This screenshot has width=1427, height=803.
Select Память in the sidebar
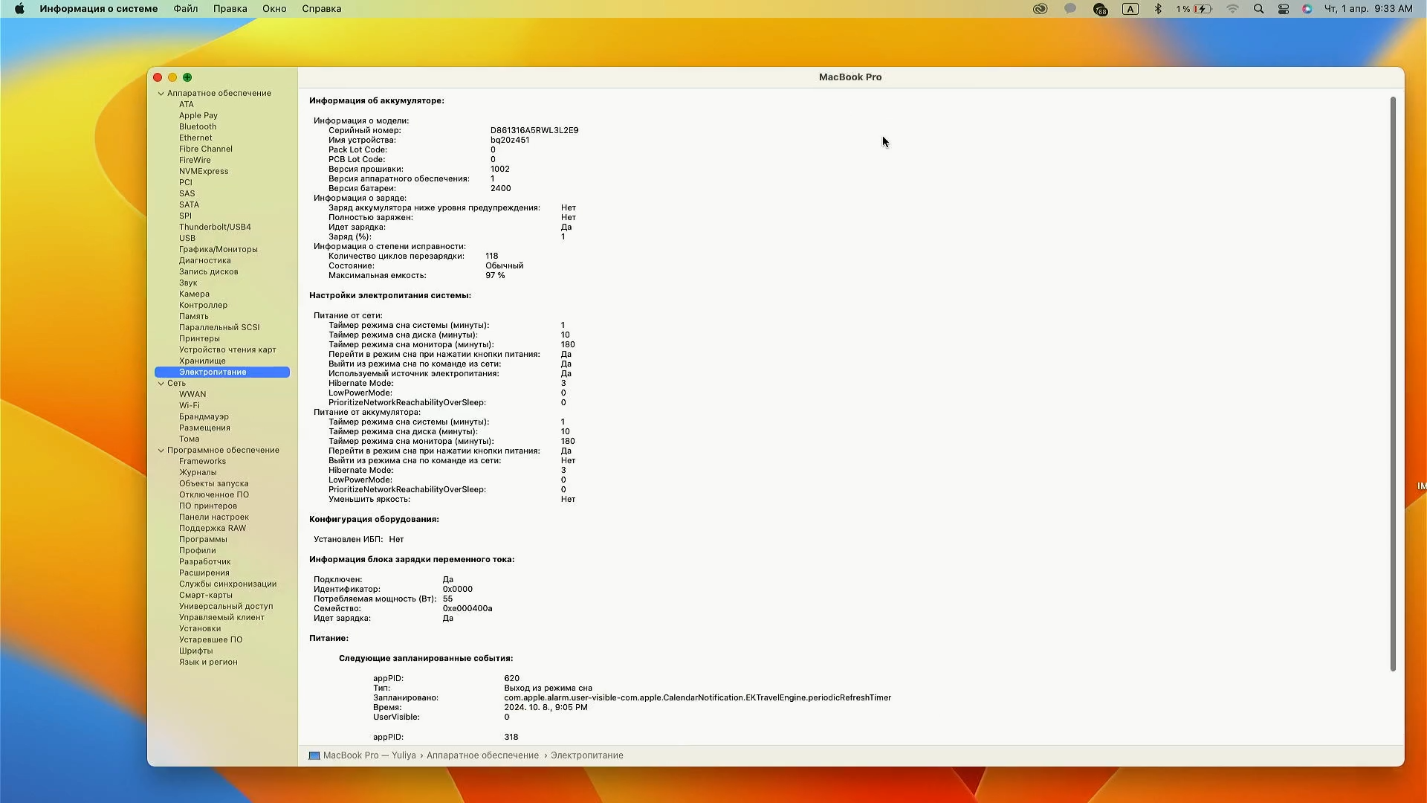[x=194, y=316]
